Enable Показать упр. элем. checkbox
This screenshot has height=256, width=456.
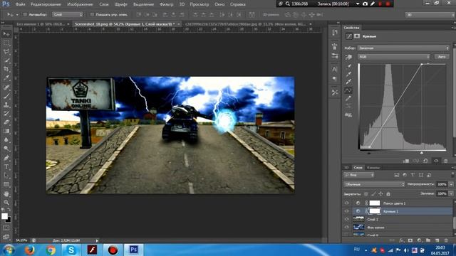[x=92, y=14]
